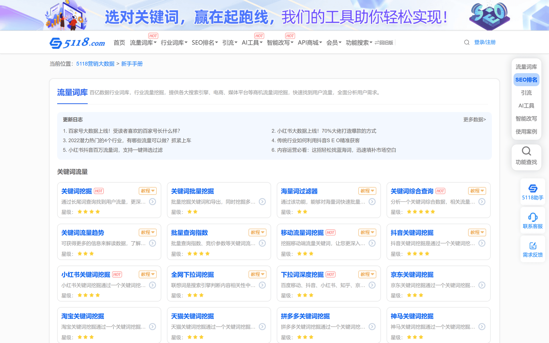Open 教程 dropdown on 关键词综合查询 card
The width and height of the screenshot is (549, 343).
[477, 191]
